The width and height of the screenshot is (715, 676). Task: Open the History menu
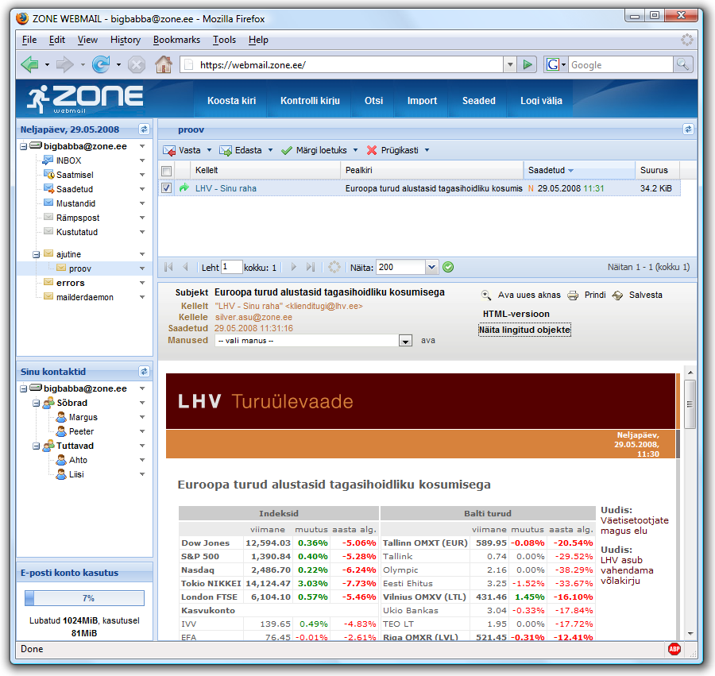(126, 40)
